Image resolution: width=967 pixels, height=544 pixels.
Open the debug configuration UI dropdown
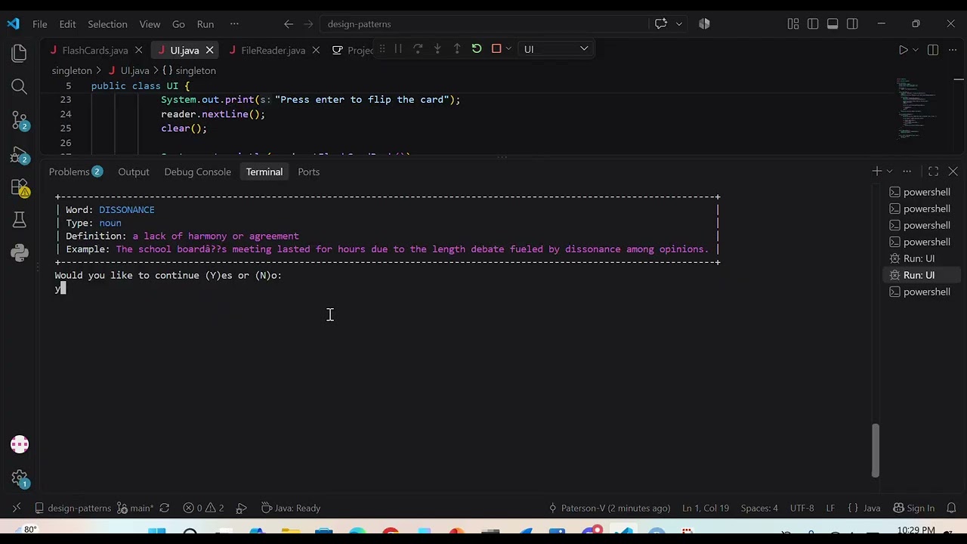[555, 49]
